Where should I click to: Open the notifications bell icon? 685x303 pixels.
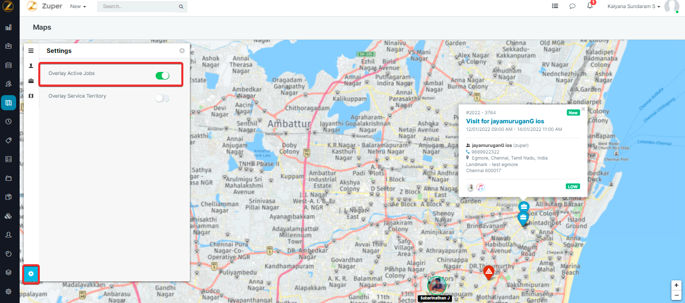(x=590, y=6)
